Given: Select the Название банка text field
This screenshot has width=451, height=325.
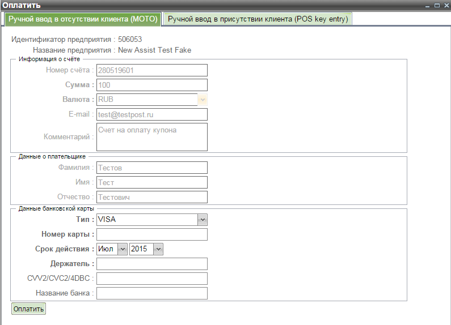Looking at the screenshot, I should [x=152, y=293].
